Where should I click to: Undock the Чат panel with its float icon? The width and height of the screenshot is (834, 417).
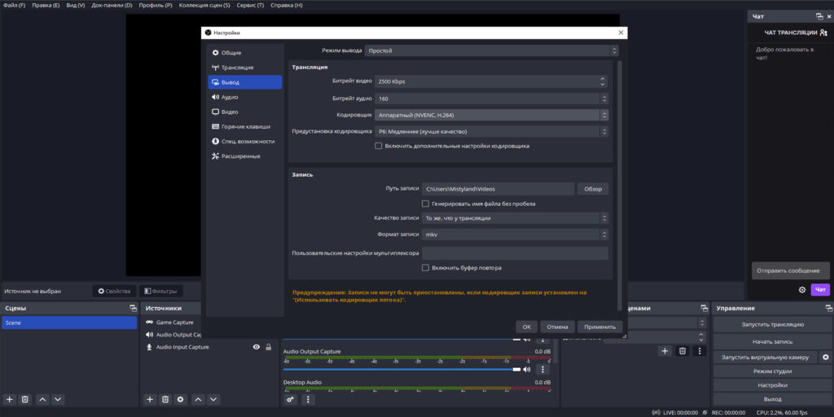point(819,17)
